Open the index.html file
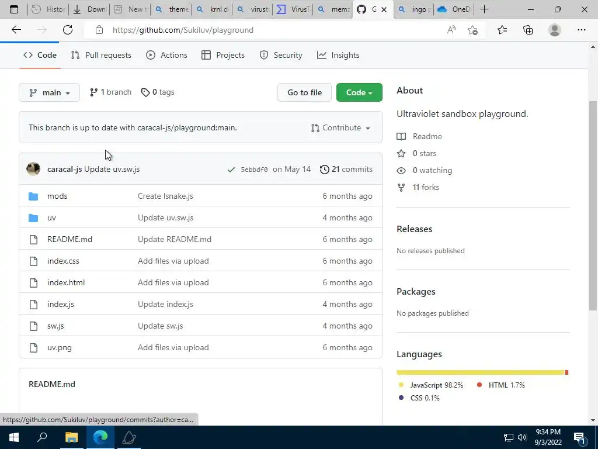598x449 pixels. pos(66,282)
